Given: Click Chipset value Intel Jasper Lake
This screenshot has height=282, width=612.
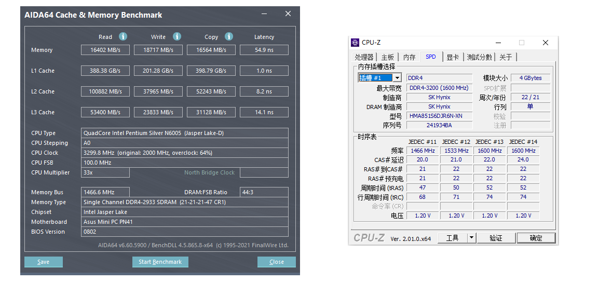Looking at the screenshot, I should (185, 212).
